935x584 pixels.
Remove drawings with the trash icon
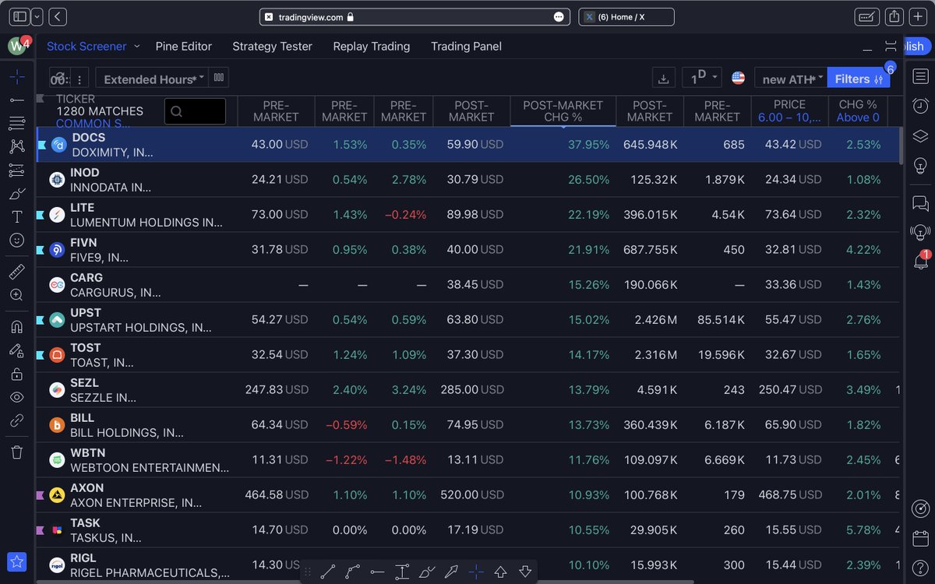pos(17,452)
